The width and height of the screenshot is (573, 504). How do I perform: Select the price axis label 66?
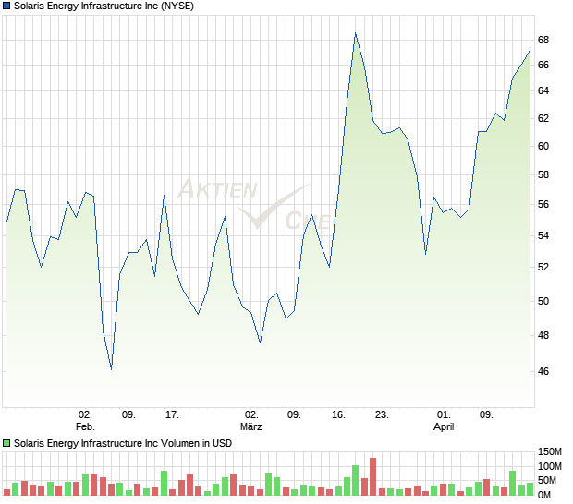tap(543, 65)
